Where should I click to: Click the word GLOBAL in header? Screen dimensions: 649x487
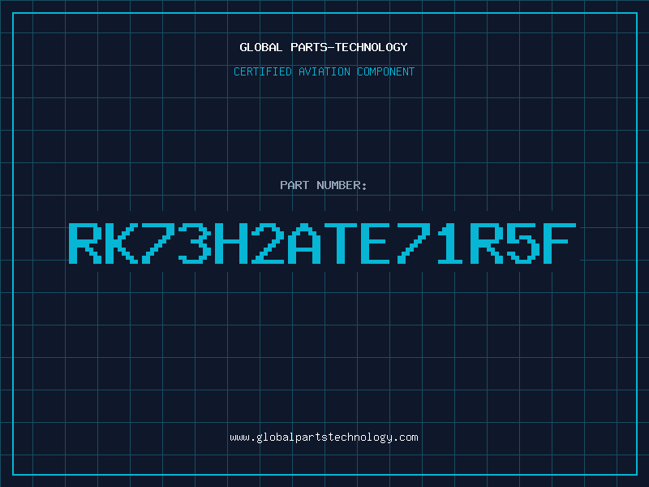tap(260, 47)
